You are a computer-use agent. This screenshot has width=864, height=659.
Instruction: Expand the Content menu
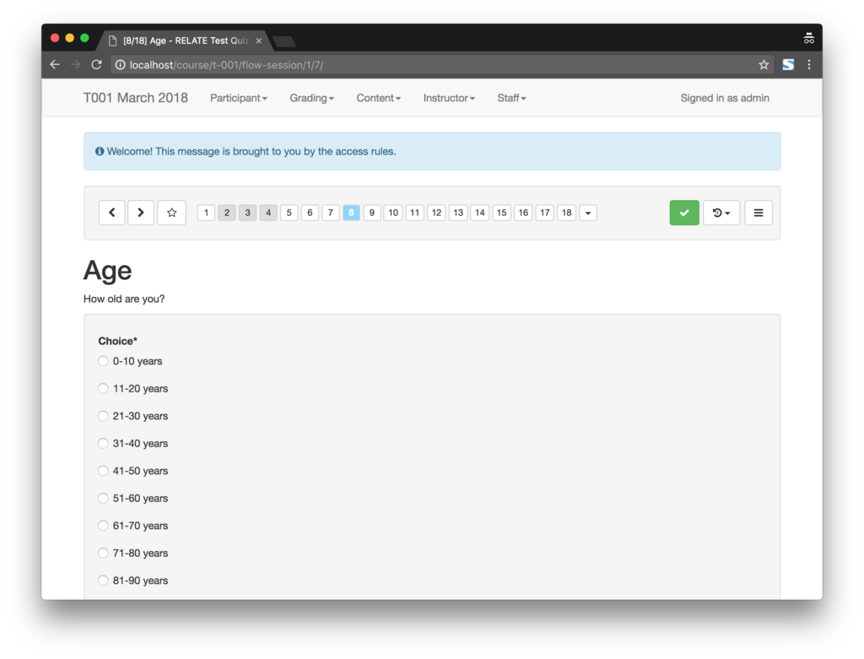click(379, 98)
